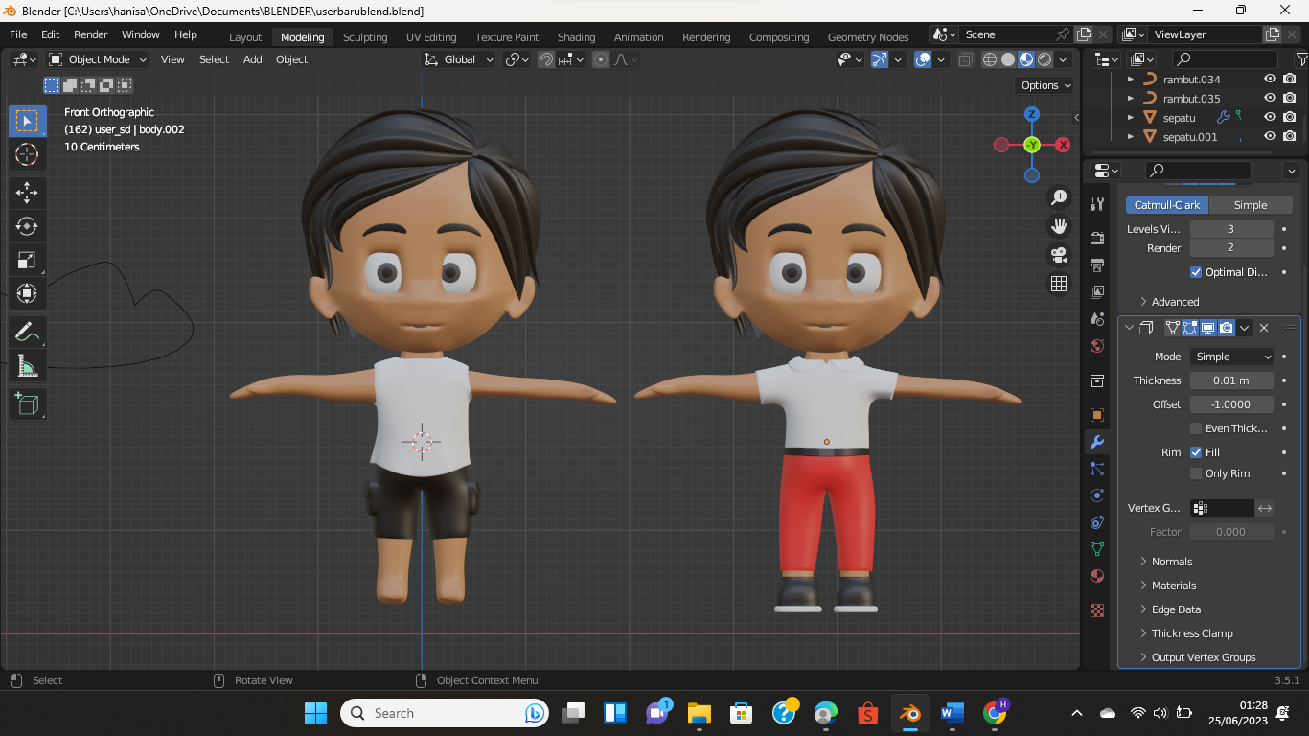
Task: Click the Simple subdivision type button
Action: pyautogui.click(x=1250, y=205)
